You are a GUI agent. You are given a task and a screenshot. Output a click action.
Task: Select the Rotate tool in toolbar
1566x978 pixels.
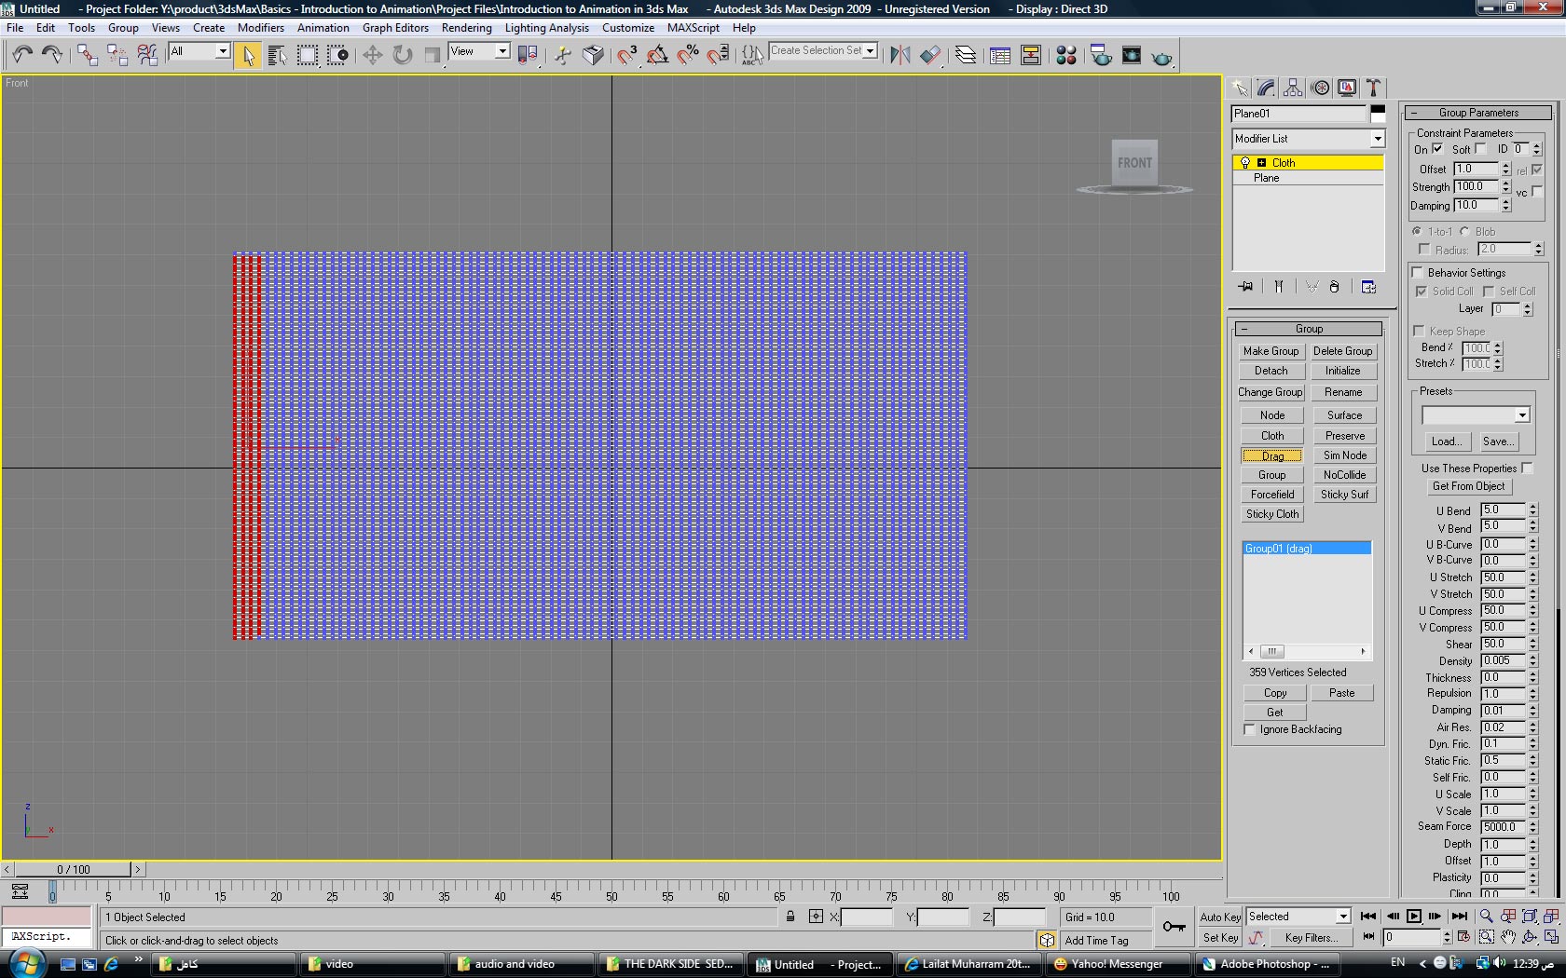pyautogui.click(x=402, y=56)
